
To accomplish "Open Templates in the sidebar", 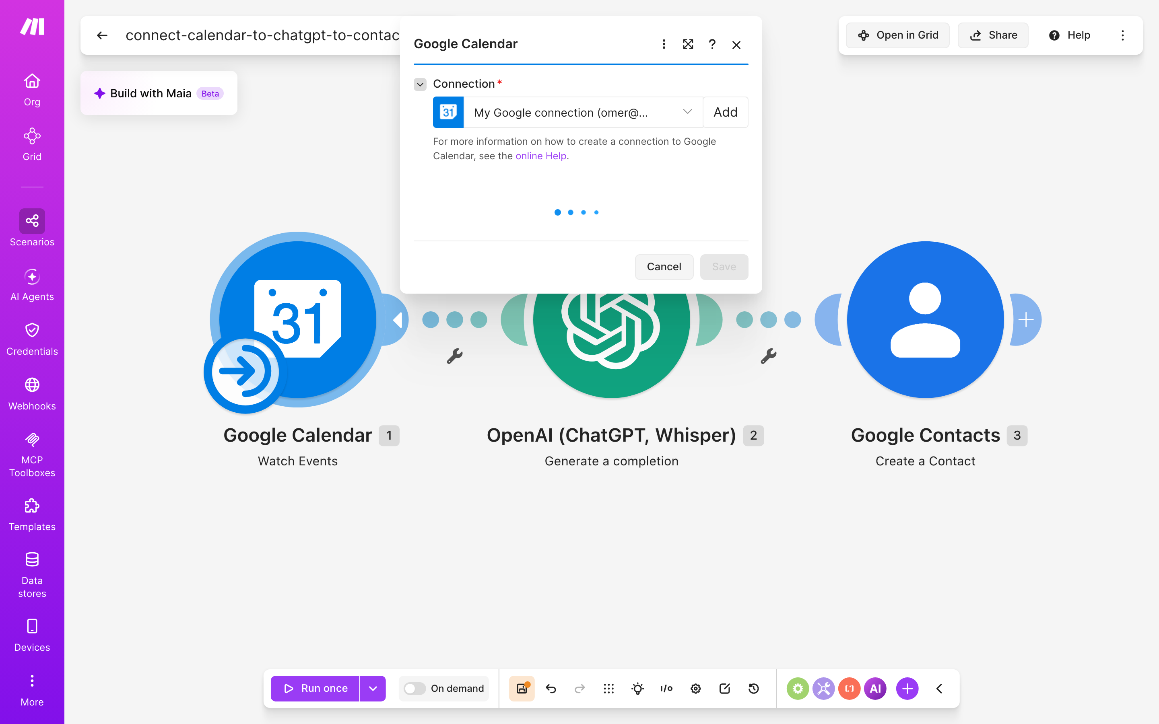I will [32, 514].
